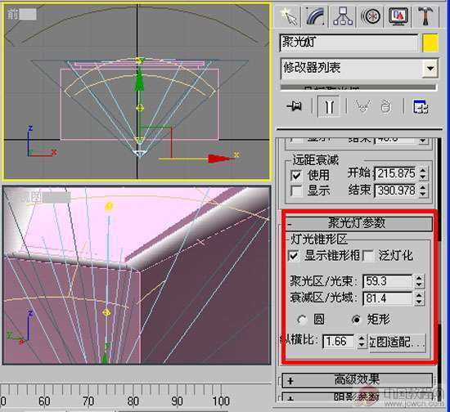
Task: Click the object name field 聚光灯
Action: pos(349,43)
